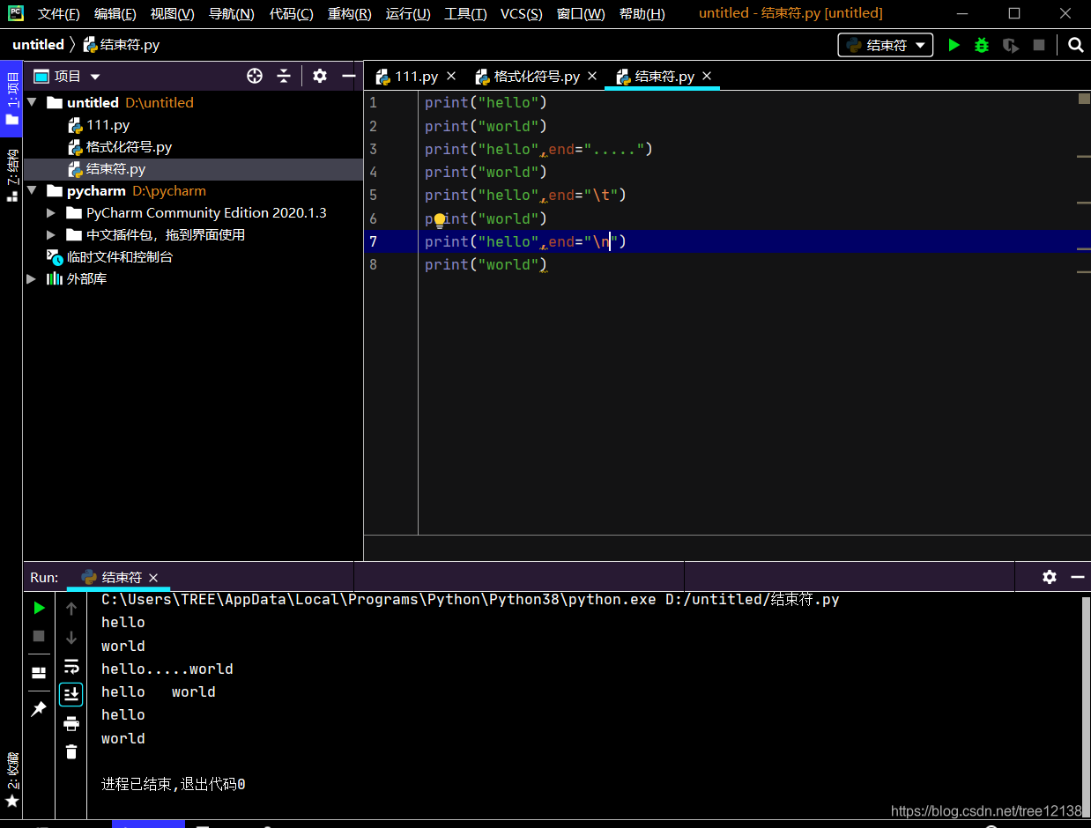1091x828 pixels.
Task: Click the '进程已结束,退出代码0' console line
Action: pos(173,784)
